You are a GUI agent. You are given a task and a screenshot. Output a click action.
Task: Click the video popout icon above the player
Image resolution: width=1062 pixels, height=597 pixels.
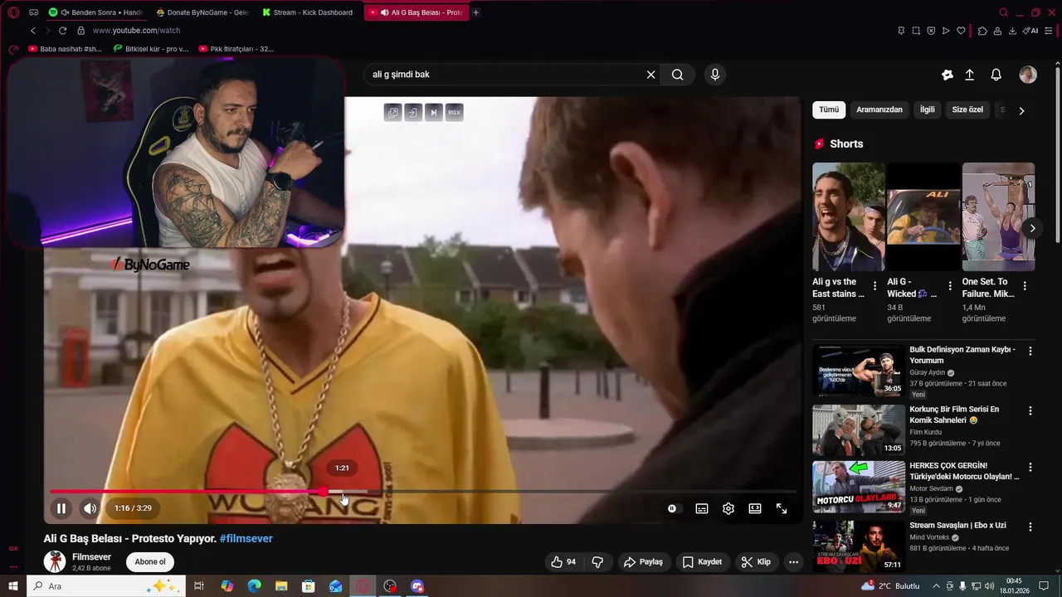click(x=393, y=112)
